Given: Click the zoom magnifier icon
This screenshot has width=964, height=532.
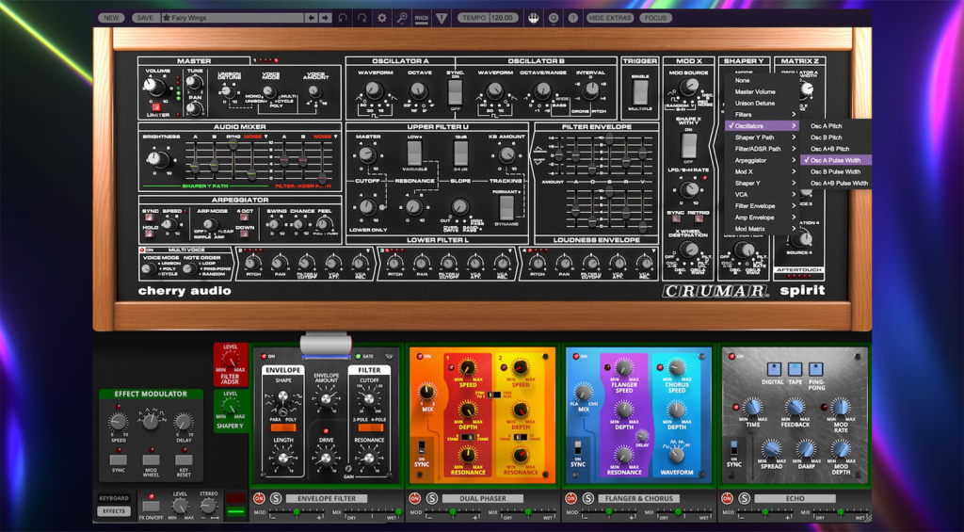Looking at the screenshot, I should 402,17.
